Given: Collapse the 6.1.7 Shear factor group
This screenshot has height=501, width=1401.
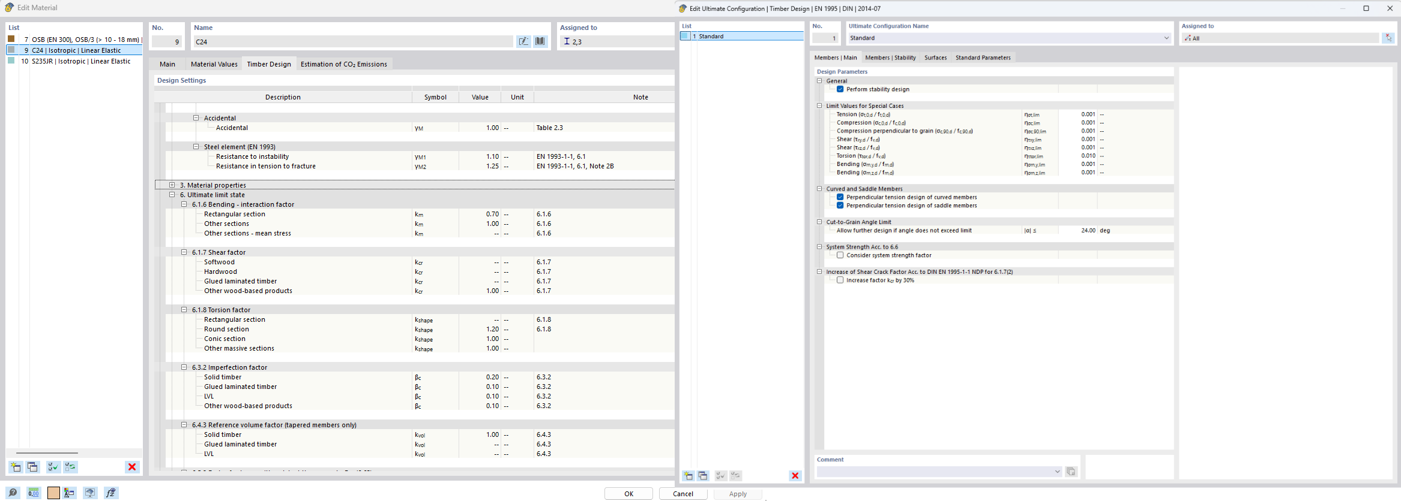Looking at the screenshot, I should pyautogui.click(x=184, y=252).
